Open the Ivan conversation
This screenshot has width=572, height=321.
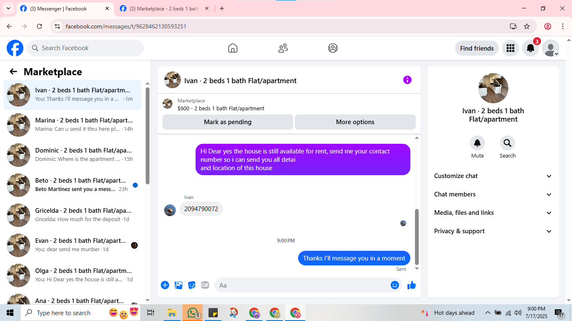[72, 95]
